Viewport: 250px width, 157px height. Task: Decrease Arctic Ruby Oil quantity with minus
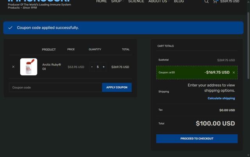92,67
